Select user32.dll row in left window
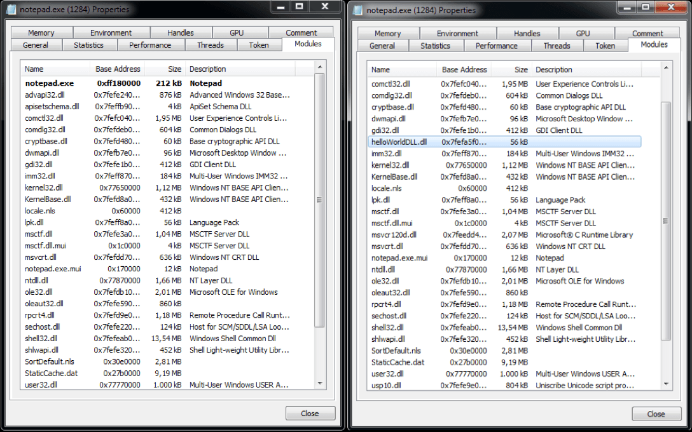Screen dimensions: 692x432 (x=158, y=385)
